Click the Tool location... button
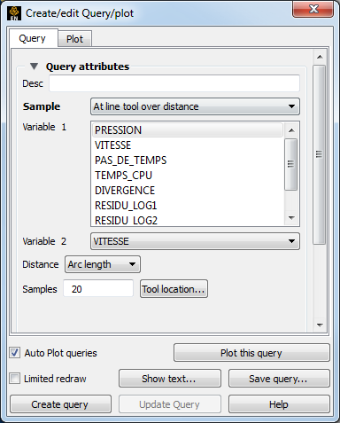This screenshot has height=423, width=340. pyautogui.click(x=174, y=289)
